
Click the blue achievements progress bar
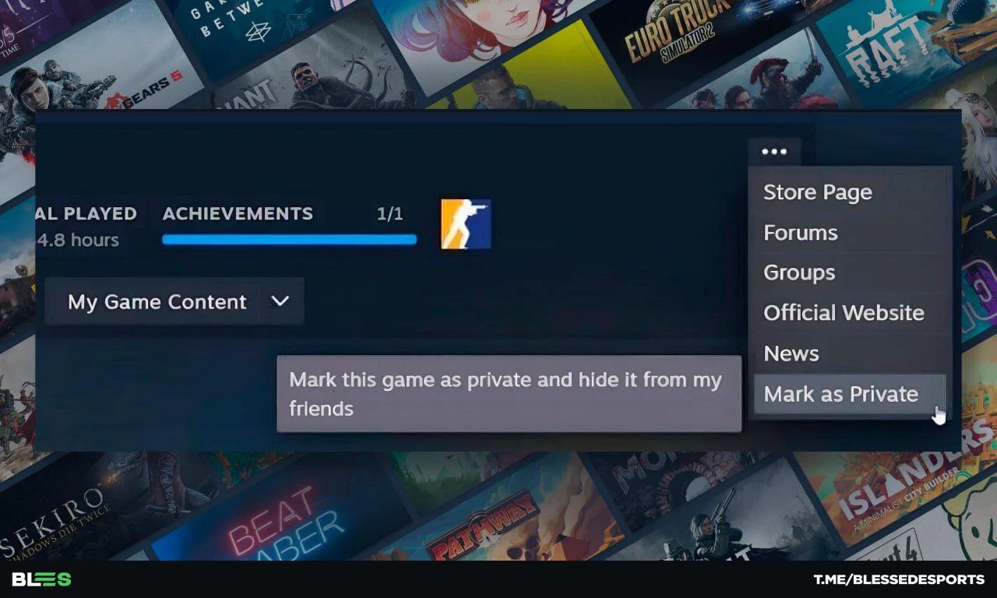(289, 240)
